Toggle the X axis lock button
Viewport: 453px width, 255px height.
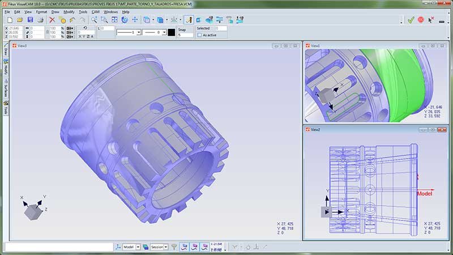pos(80,36)
